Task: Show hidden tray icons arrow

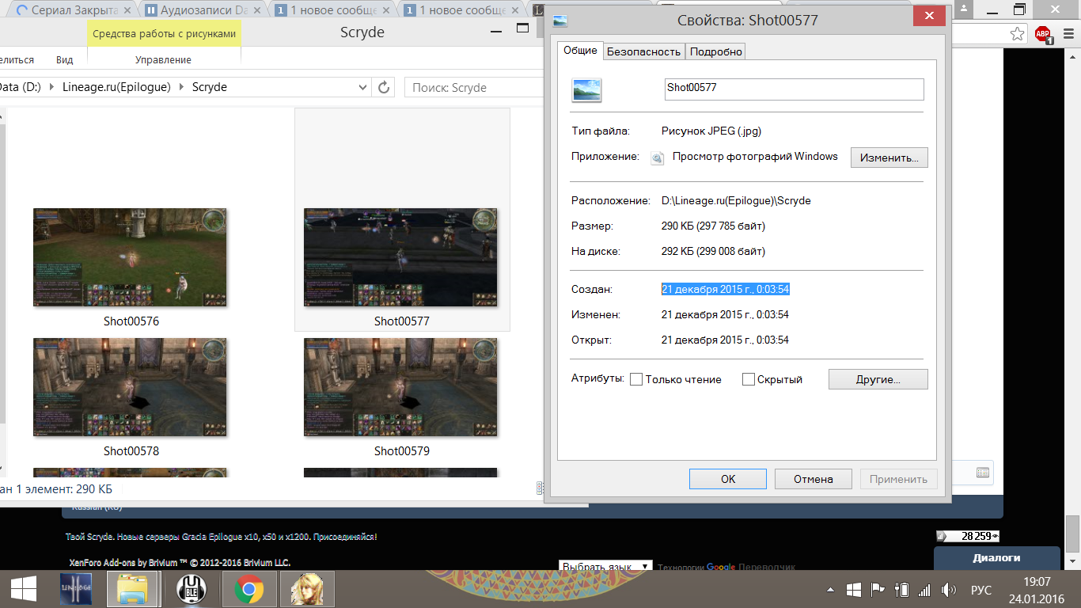Action: (x=830, y=590)
